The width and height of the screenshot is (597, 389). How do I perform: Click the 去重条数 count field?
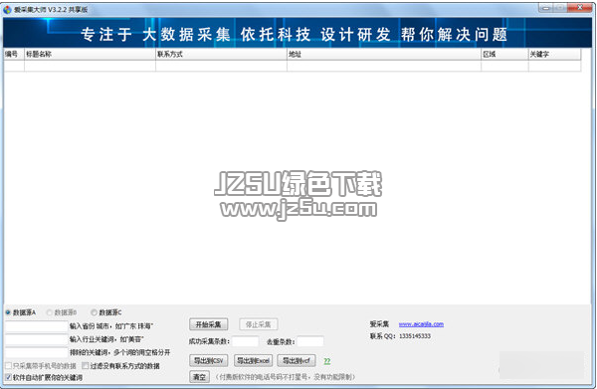[310, 341]
